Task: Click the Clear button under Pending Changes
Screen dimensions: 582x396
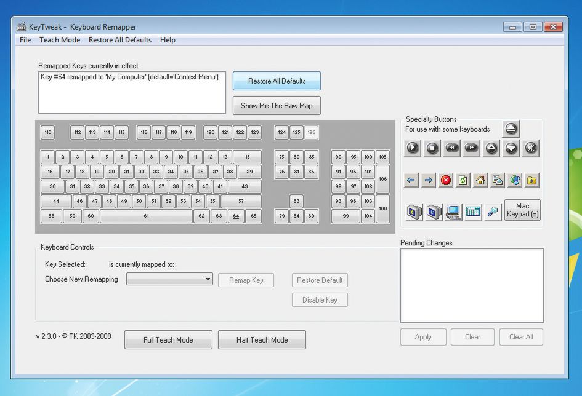Action: 472,337
